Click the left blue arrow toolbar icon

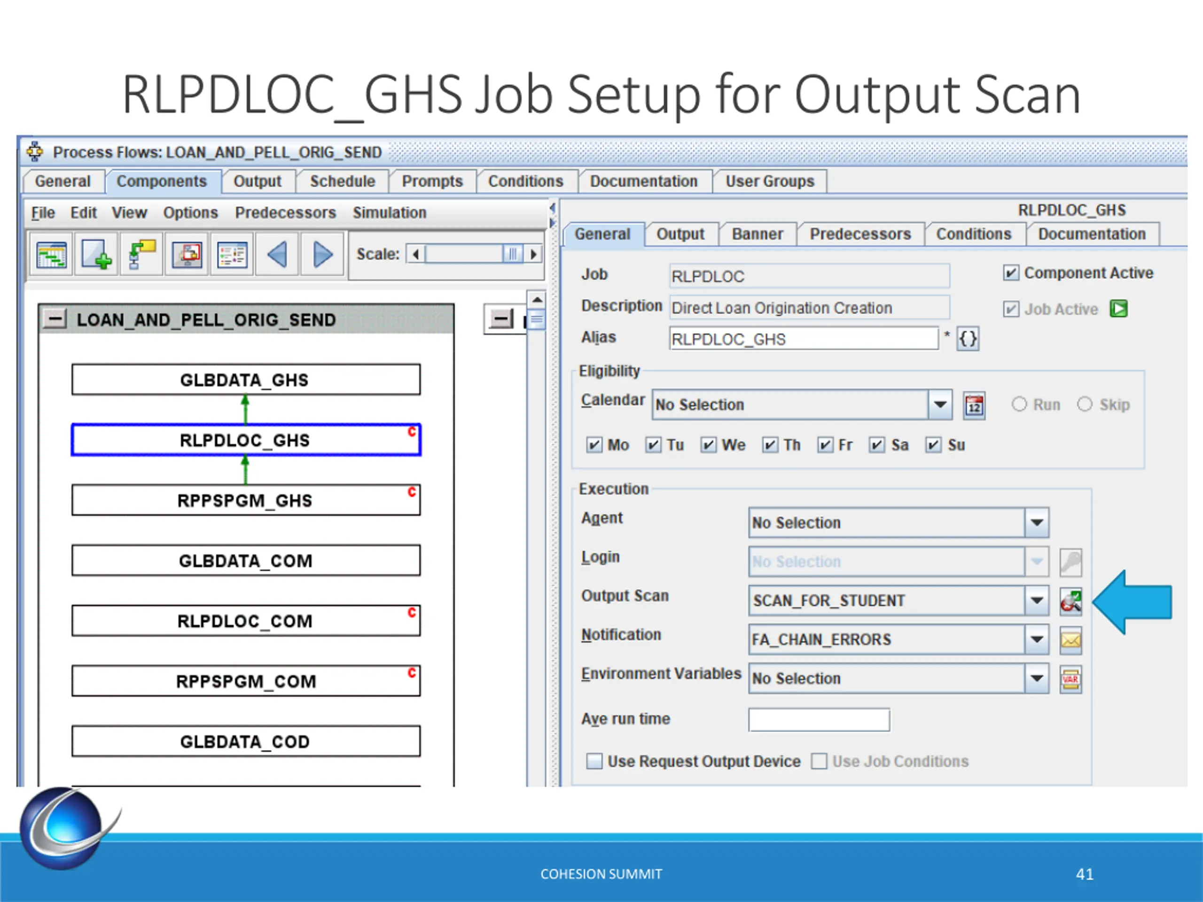[277, 255]
